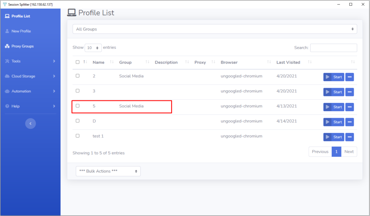Open more options for profile 2
Viewport: 370px width, 216px height.
point(350,77)
